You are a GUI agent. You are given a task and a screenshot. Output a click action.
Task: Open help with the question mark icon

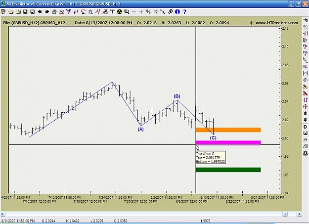184,12
